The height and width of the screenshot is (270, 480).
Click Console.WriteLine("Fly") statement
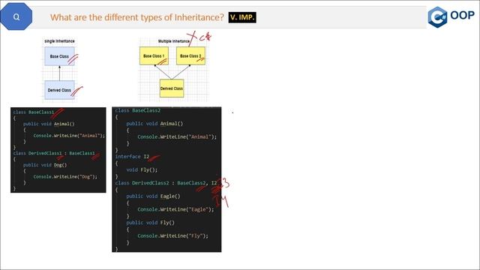click(x=173, y=235)
